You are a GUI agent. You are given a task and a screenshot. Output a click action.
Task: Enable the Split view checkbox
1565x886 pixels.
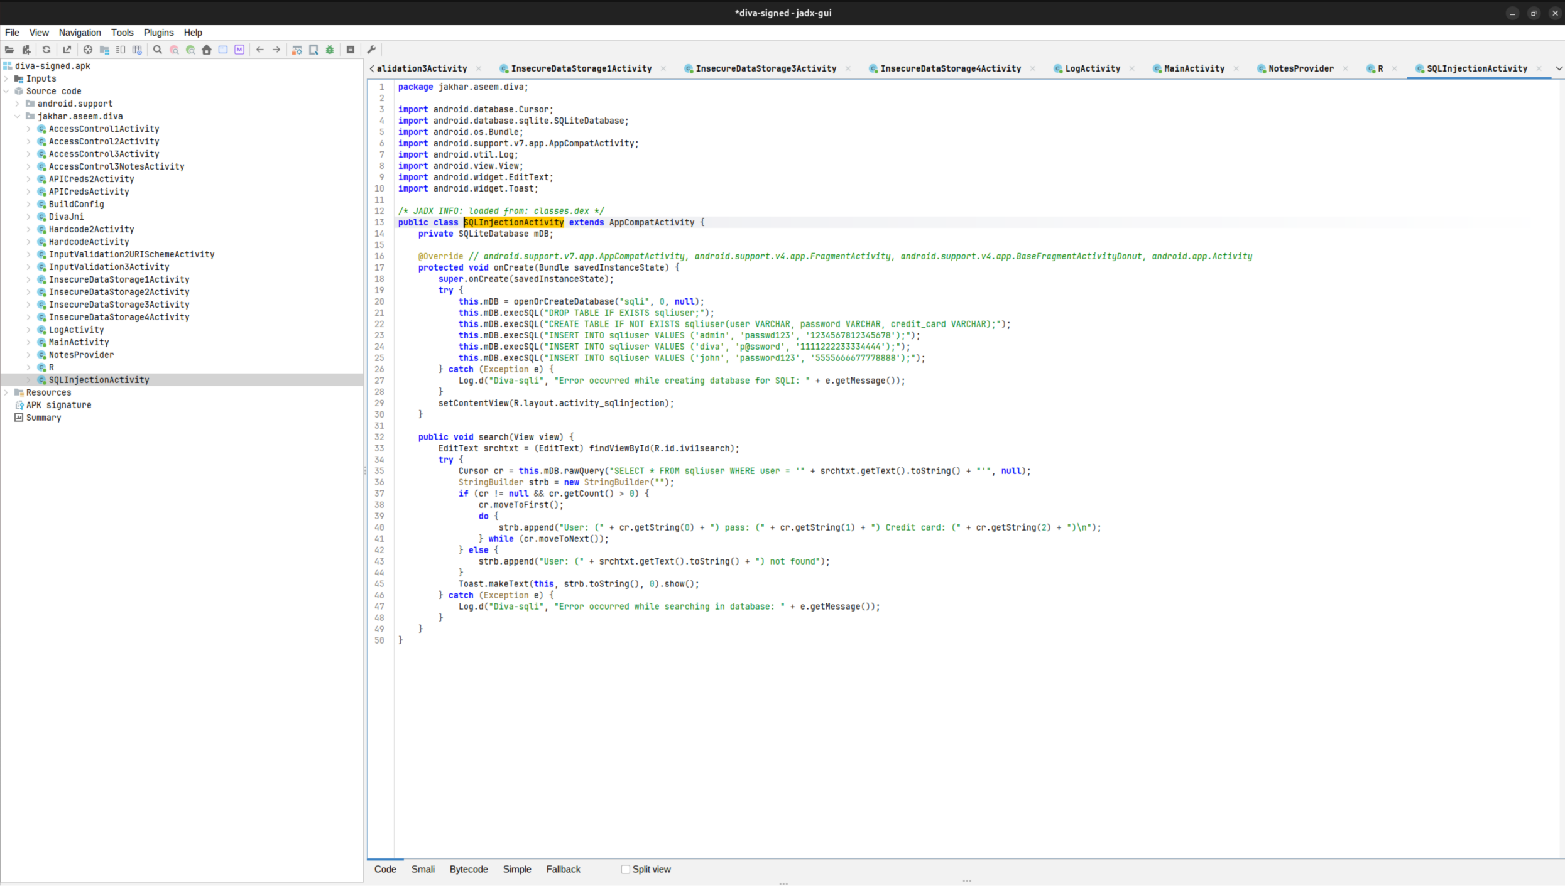pyautogui.click(x=625, y=870)
